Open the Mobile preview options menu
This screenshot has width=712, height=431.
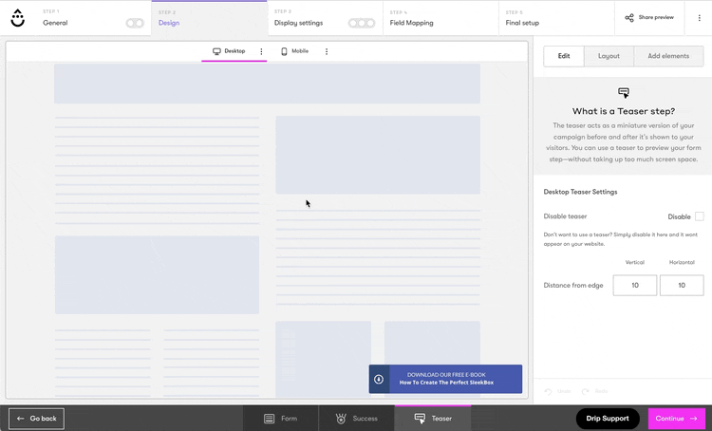327,51
